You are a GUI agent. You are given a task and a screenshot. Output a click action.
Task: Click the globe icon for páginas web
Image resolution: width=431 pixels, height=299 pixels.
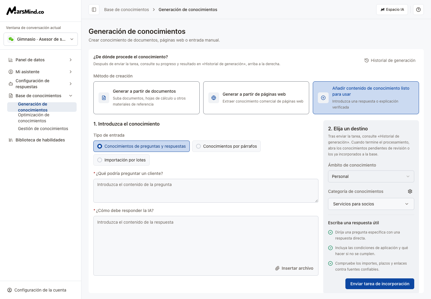pos(214,98)
